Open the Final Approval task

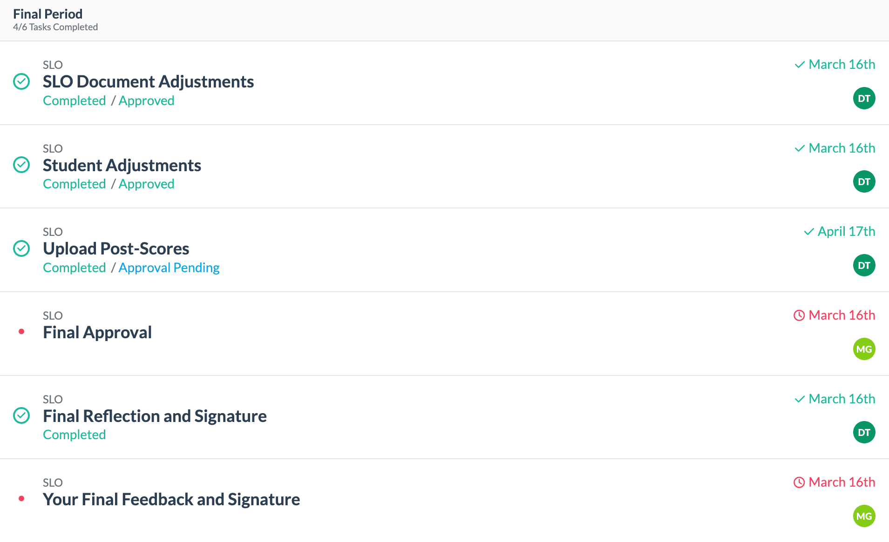pyautogui.click(x=97, y=333)
